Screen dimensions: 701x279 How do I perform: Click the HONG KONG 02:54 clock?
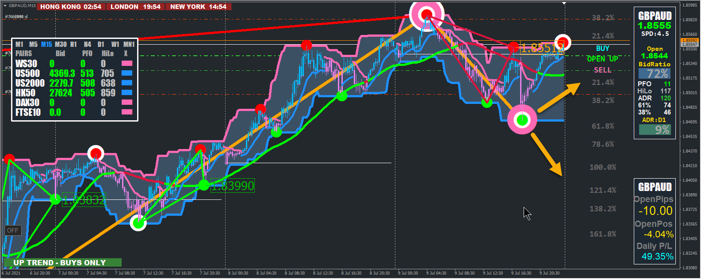pos(71,7)
